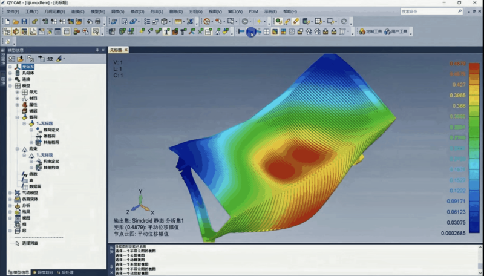The height and width of the screenshot is (276, 484).
Task: Click the Save disk icon
Action: [24, 21]
